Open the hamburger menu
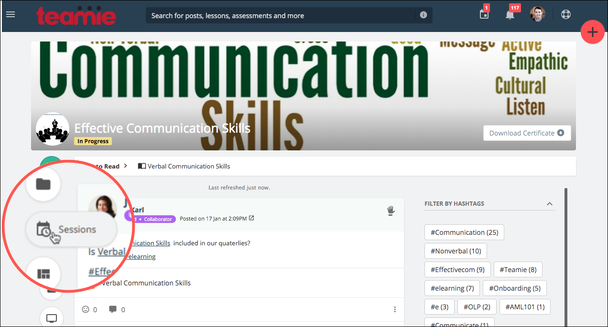Image resolution: width=608 pixels, height=327 pixels. (11, 14)
